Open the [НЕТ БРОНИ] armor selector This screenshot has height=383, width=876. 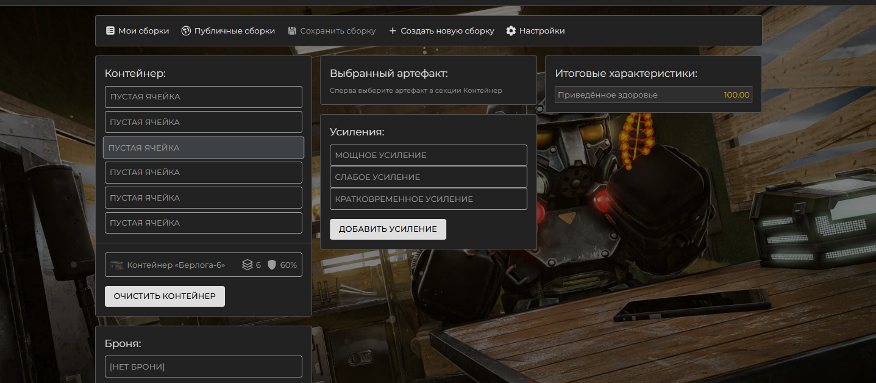tap(204, 367)
